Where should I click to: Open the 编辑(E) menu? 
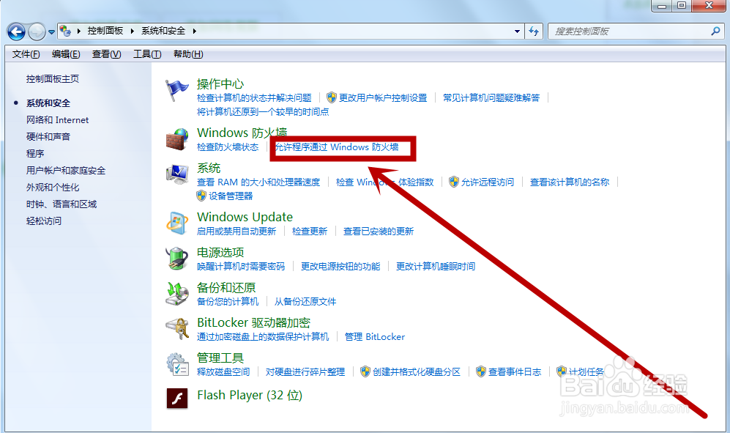66,54
